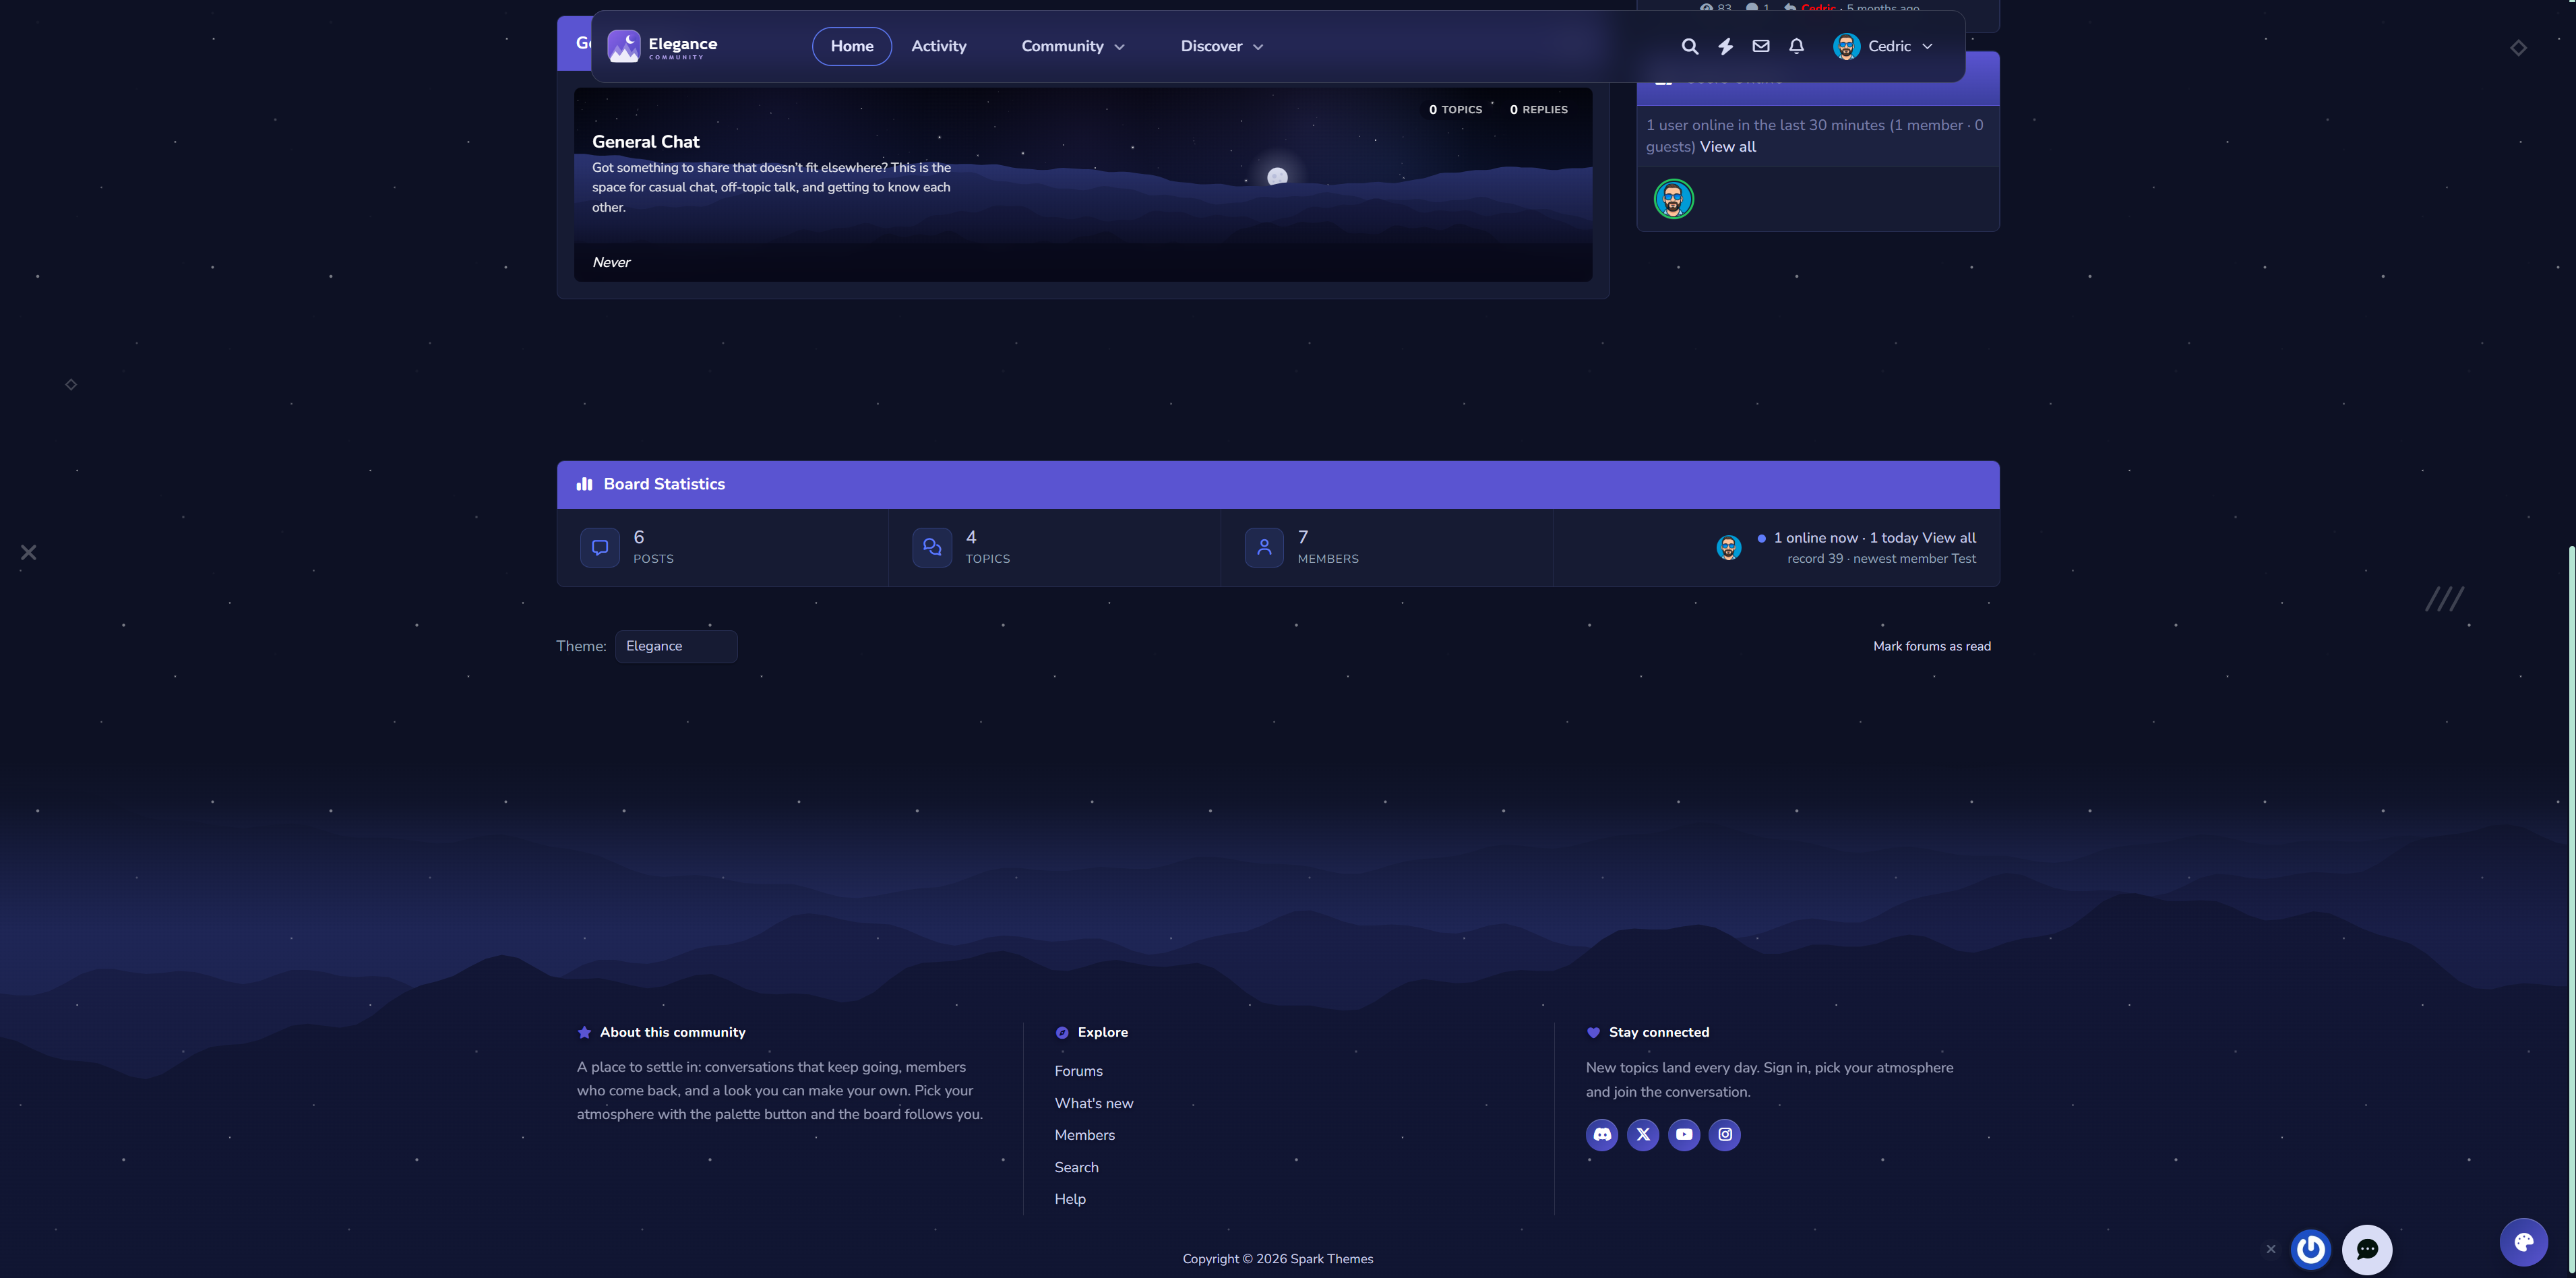Open the General Chat forum
Image resolution: width=2576 pixels, height=1278 pixels.
645,142
